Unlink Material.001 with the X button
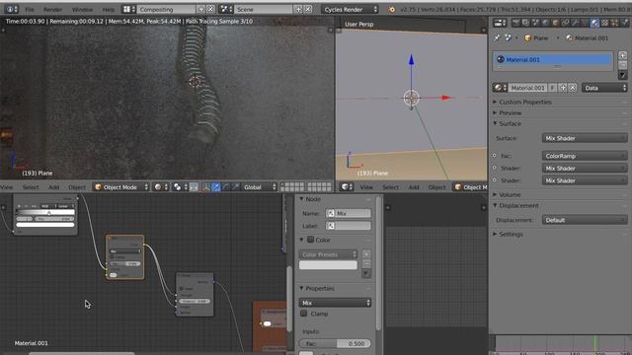 (x=573, y=88)
